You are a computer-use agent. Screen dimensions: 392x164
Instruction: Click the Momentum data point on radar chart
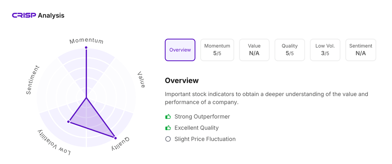[86, 48]
